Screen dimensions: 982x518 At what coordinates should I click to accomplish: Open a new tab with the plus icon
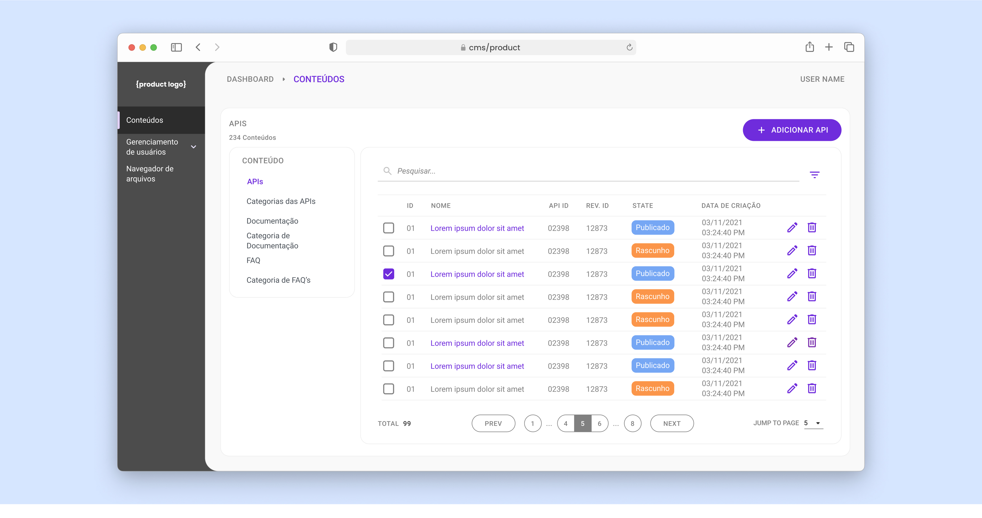tap(829, 47)
